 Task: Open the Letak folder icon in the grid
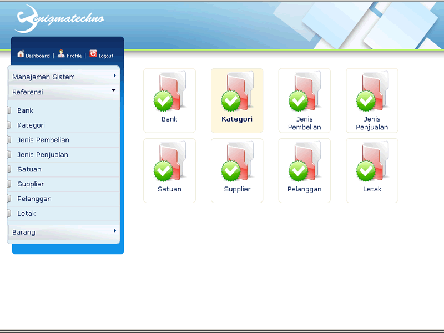coord(372,161)
